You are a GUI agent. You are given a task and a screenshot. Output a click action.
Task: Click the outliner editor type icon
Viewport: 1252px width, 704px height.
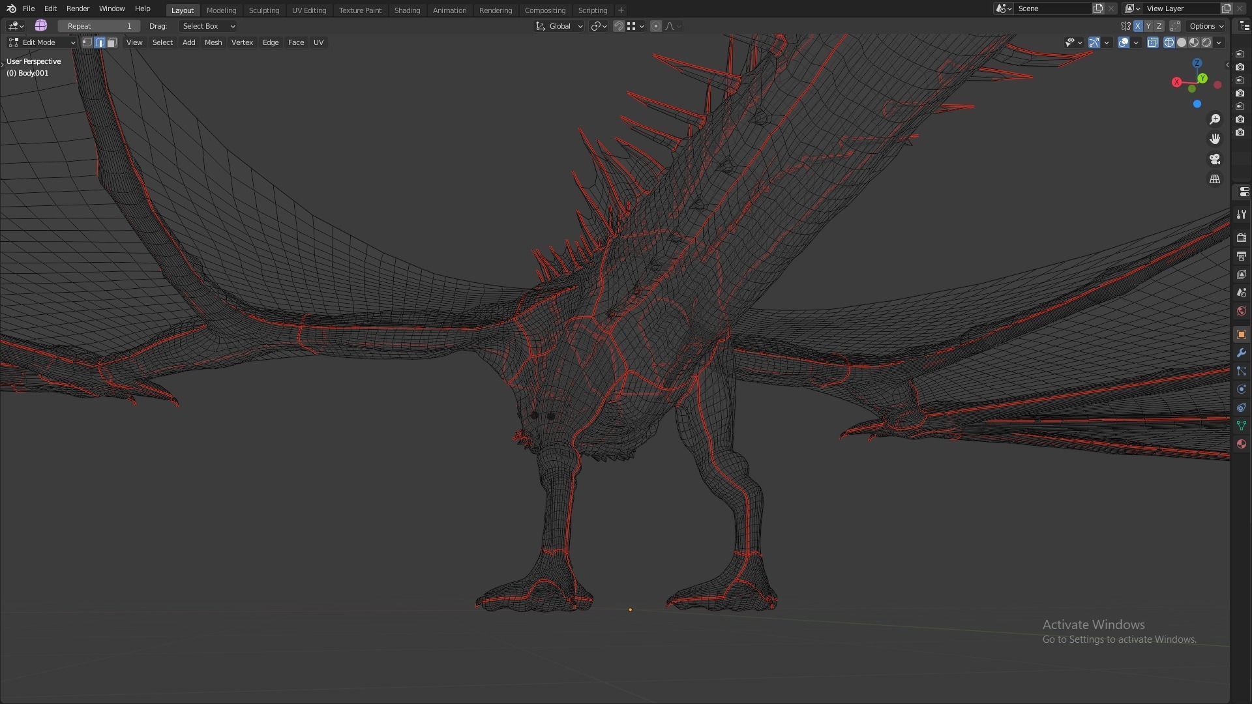(1244, 26)
